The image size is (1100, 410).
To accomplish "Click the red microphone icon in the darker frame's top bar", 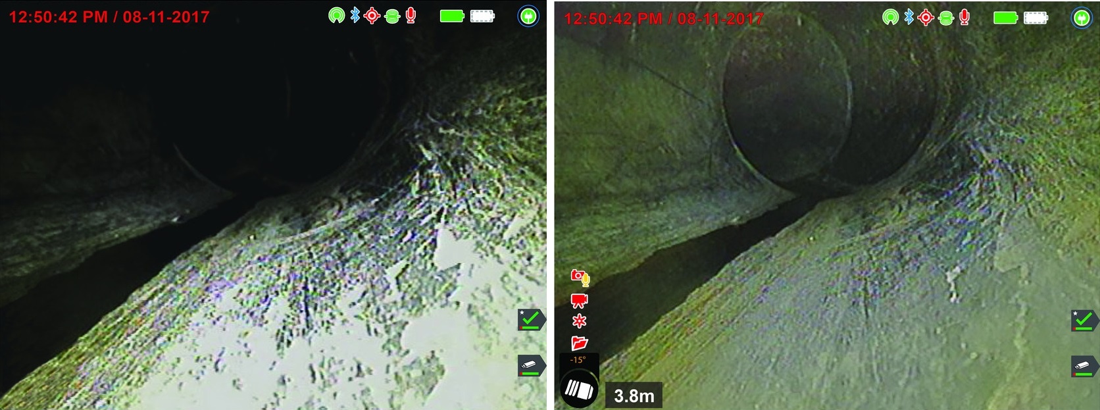I will [x=411, y=16].
